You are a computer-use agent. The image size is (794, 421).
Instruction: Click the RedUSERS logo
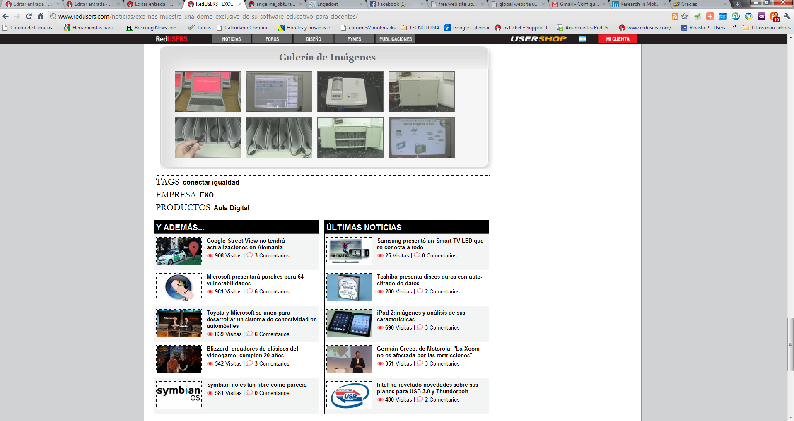[171, 39]
